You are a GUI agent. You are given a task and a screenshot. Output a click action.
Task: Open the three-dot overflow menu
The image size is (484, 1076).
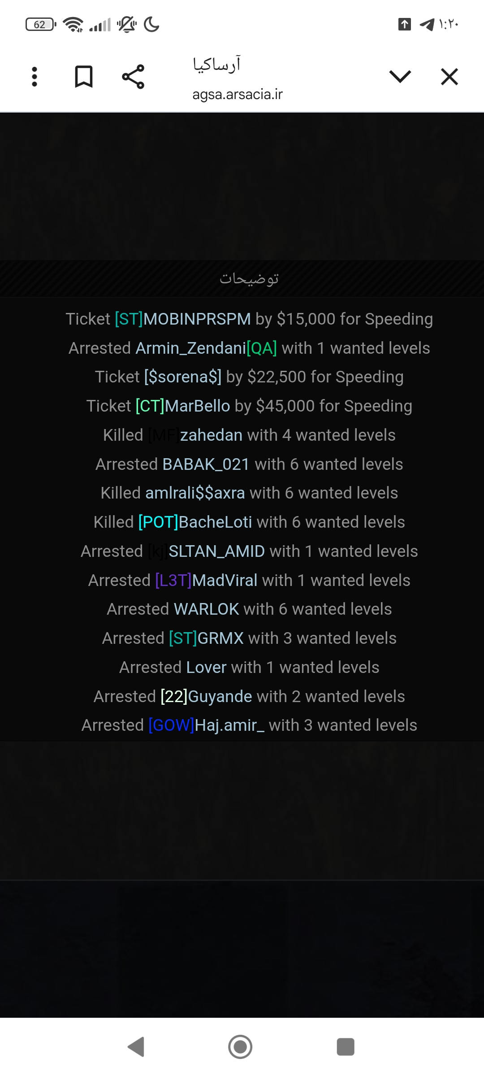35,77
